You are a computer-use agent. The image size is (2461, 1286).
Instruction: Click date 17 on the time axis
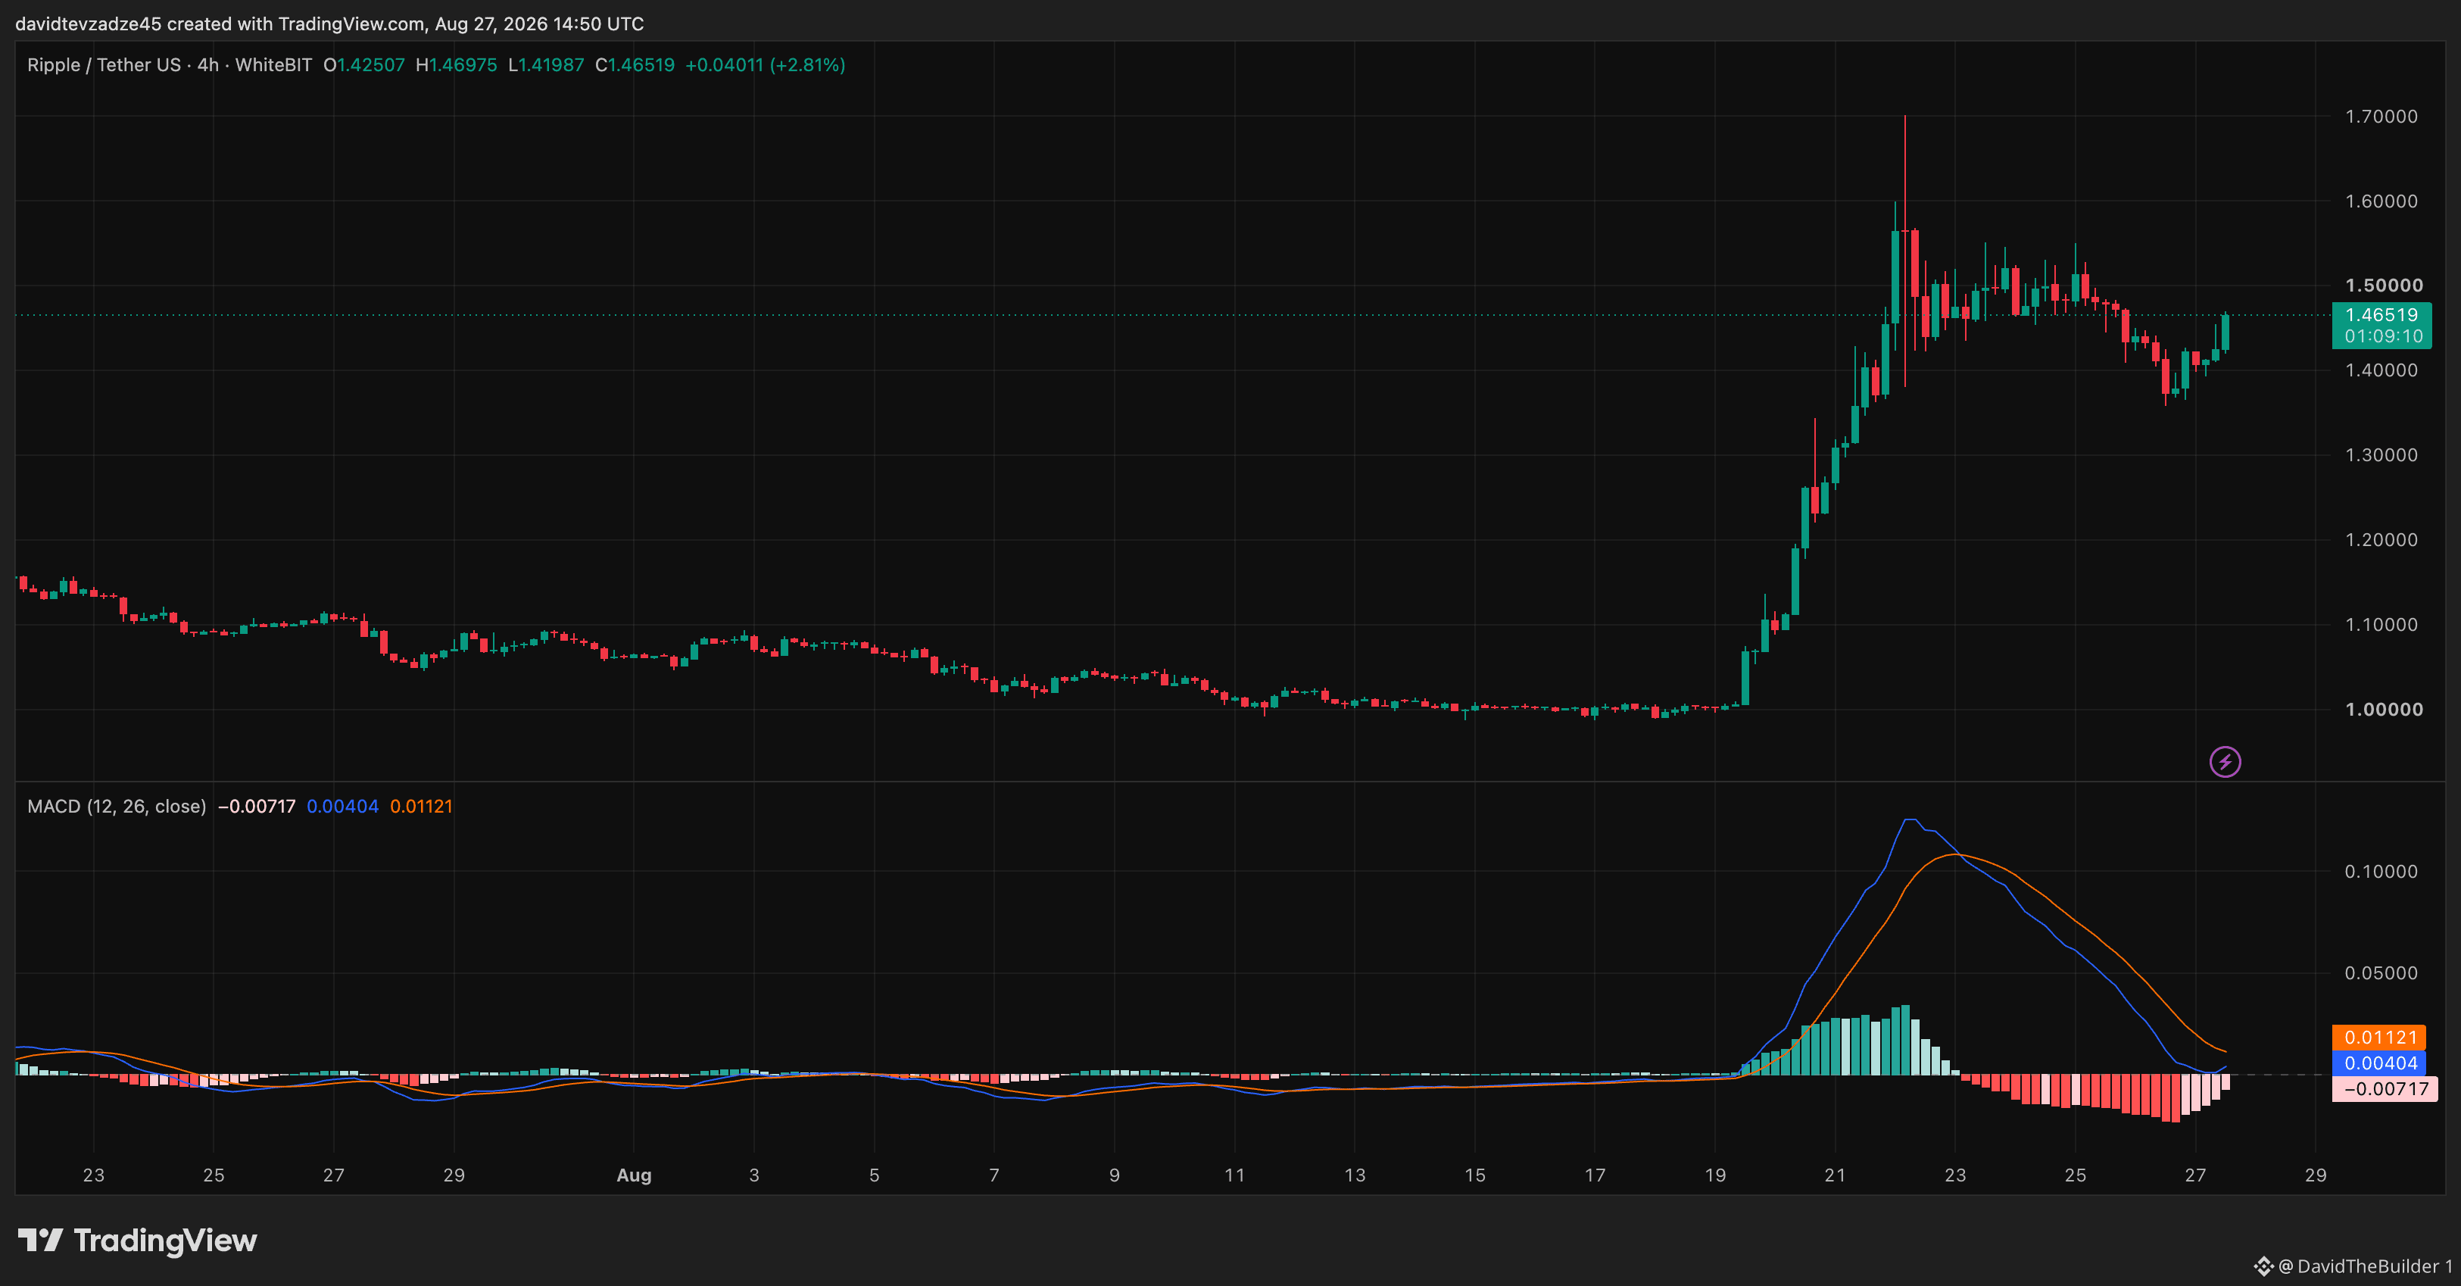(x=1595, y=1175)
